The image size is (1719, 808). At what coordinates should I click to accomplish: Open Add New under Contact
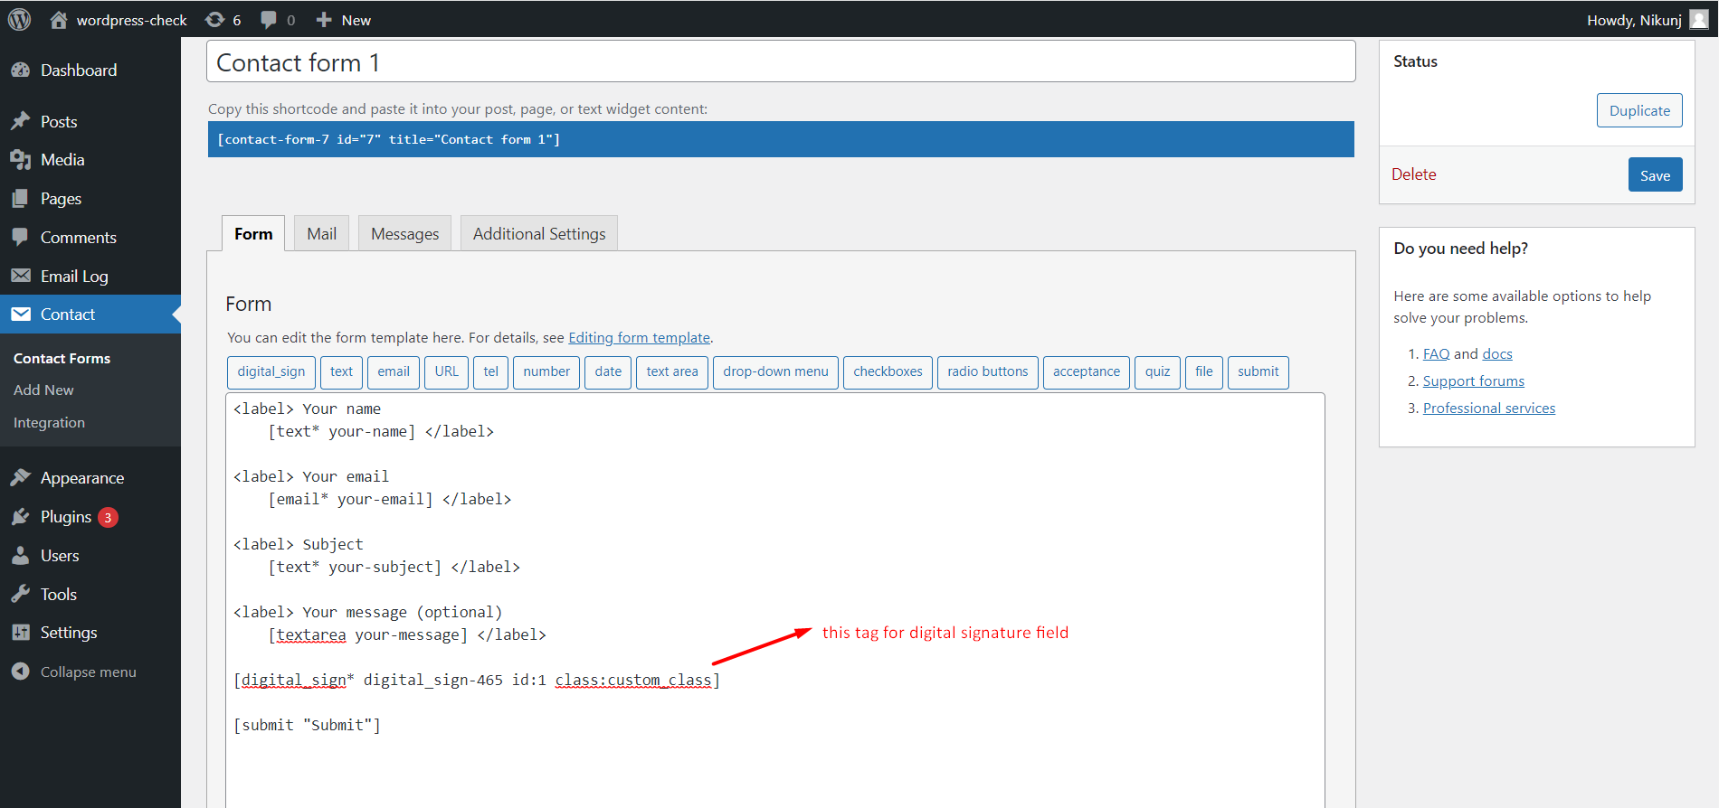click(43, 390)
